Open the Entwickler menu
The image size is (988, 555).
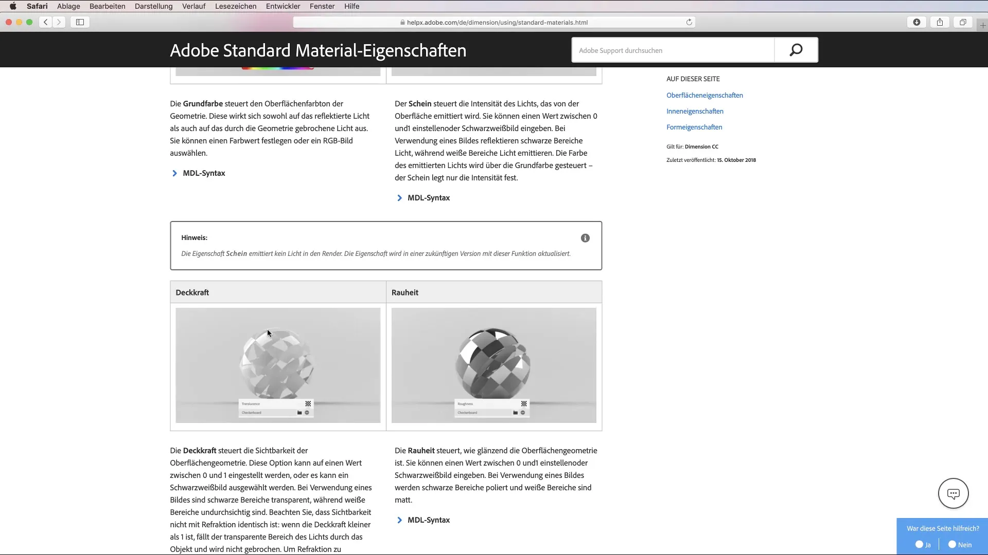point(283,6)
